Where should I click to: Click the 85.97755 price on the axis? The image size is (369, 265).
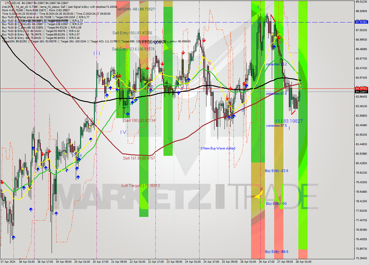tap(362, 59)
